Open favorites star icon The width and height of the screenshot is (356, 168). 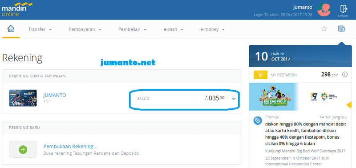324,29
